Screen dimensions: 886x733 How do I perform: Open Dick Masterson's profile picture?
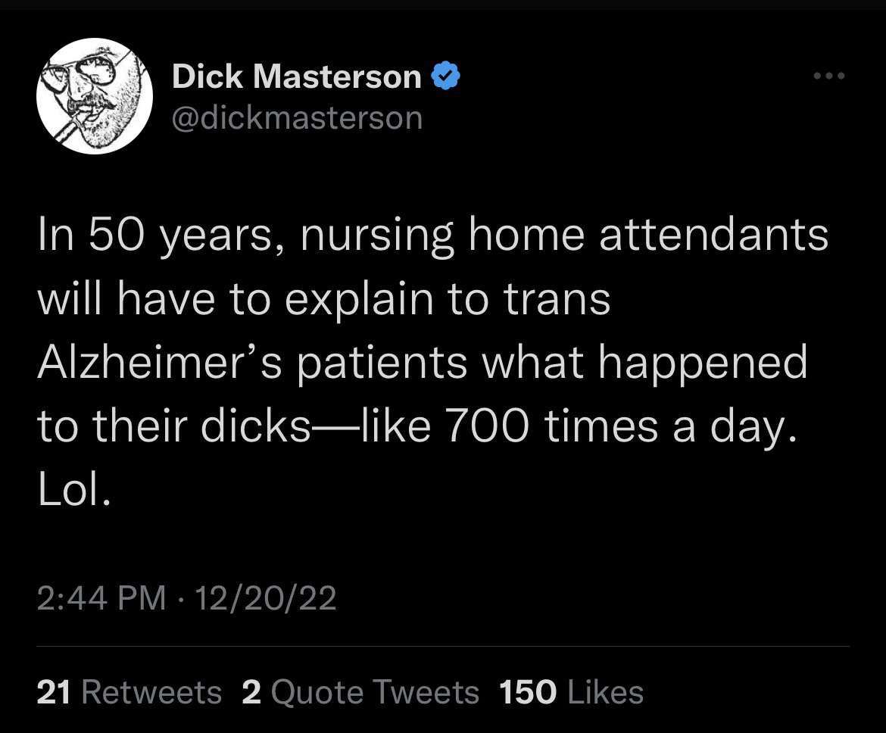tap(95, 95)
